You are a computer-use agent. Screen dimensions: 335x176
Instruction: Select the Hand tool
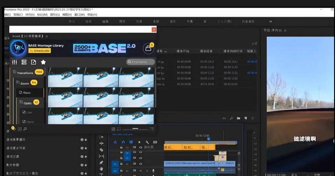(102, 169)
